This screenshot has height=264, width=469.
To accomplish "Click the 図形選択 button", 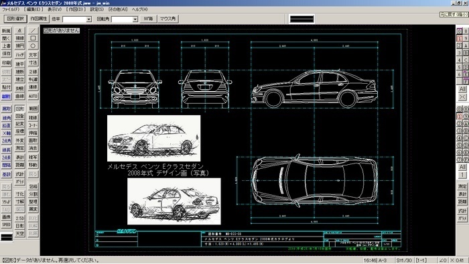I will click(15, 19).
